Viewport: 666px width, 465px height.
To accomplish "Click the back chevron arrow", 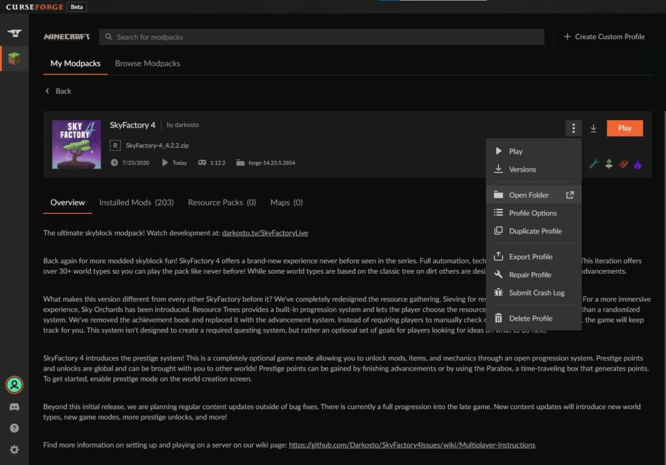I will pos(47,91).
